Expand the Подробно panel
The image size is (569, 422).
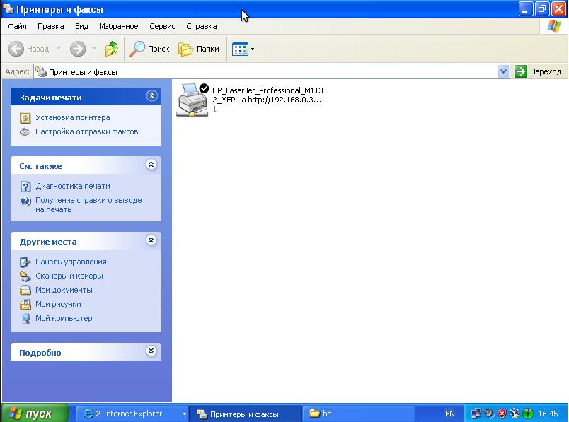pos(151,351)
